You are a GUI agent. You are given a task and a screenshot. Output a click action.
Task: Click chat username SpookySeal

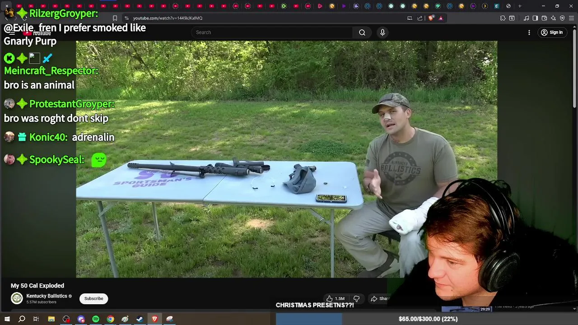pos(57,159)
